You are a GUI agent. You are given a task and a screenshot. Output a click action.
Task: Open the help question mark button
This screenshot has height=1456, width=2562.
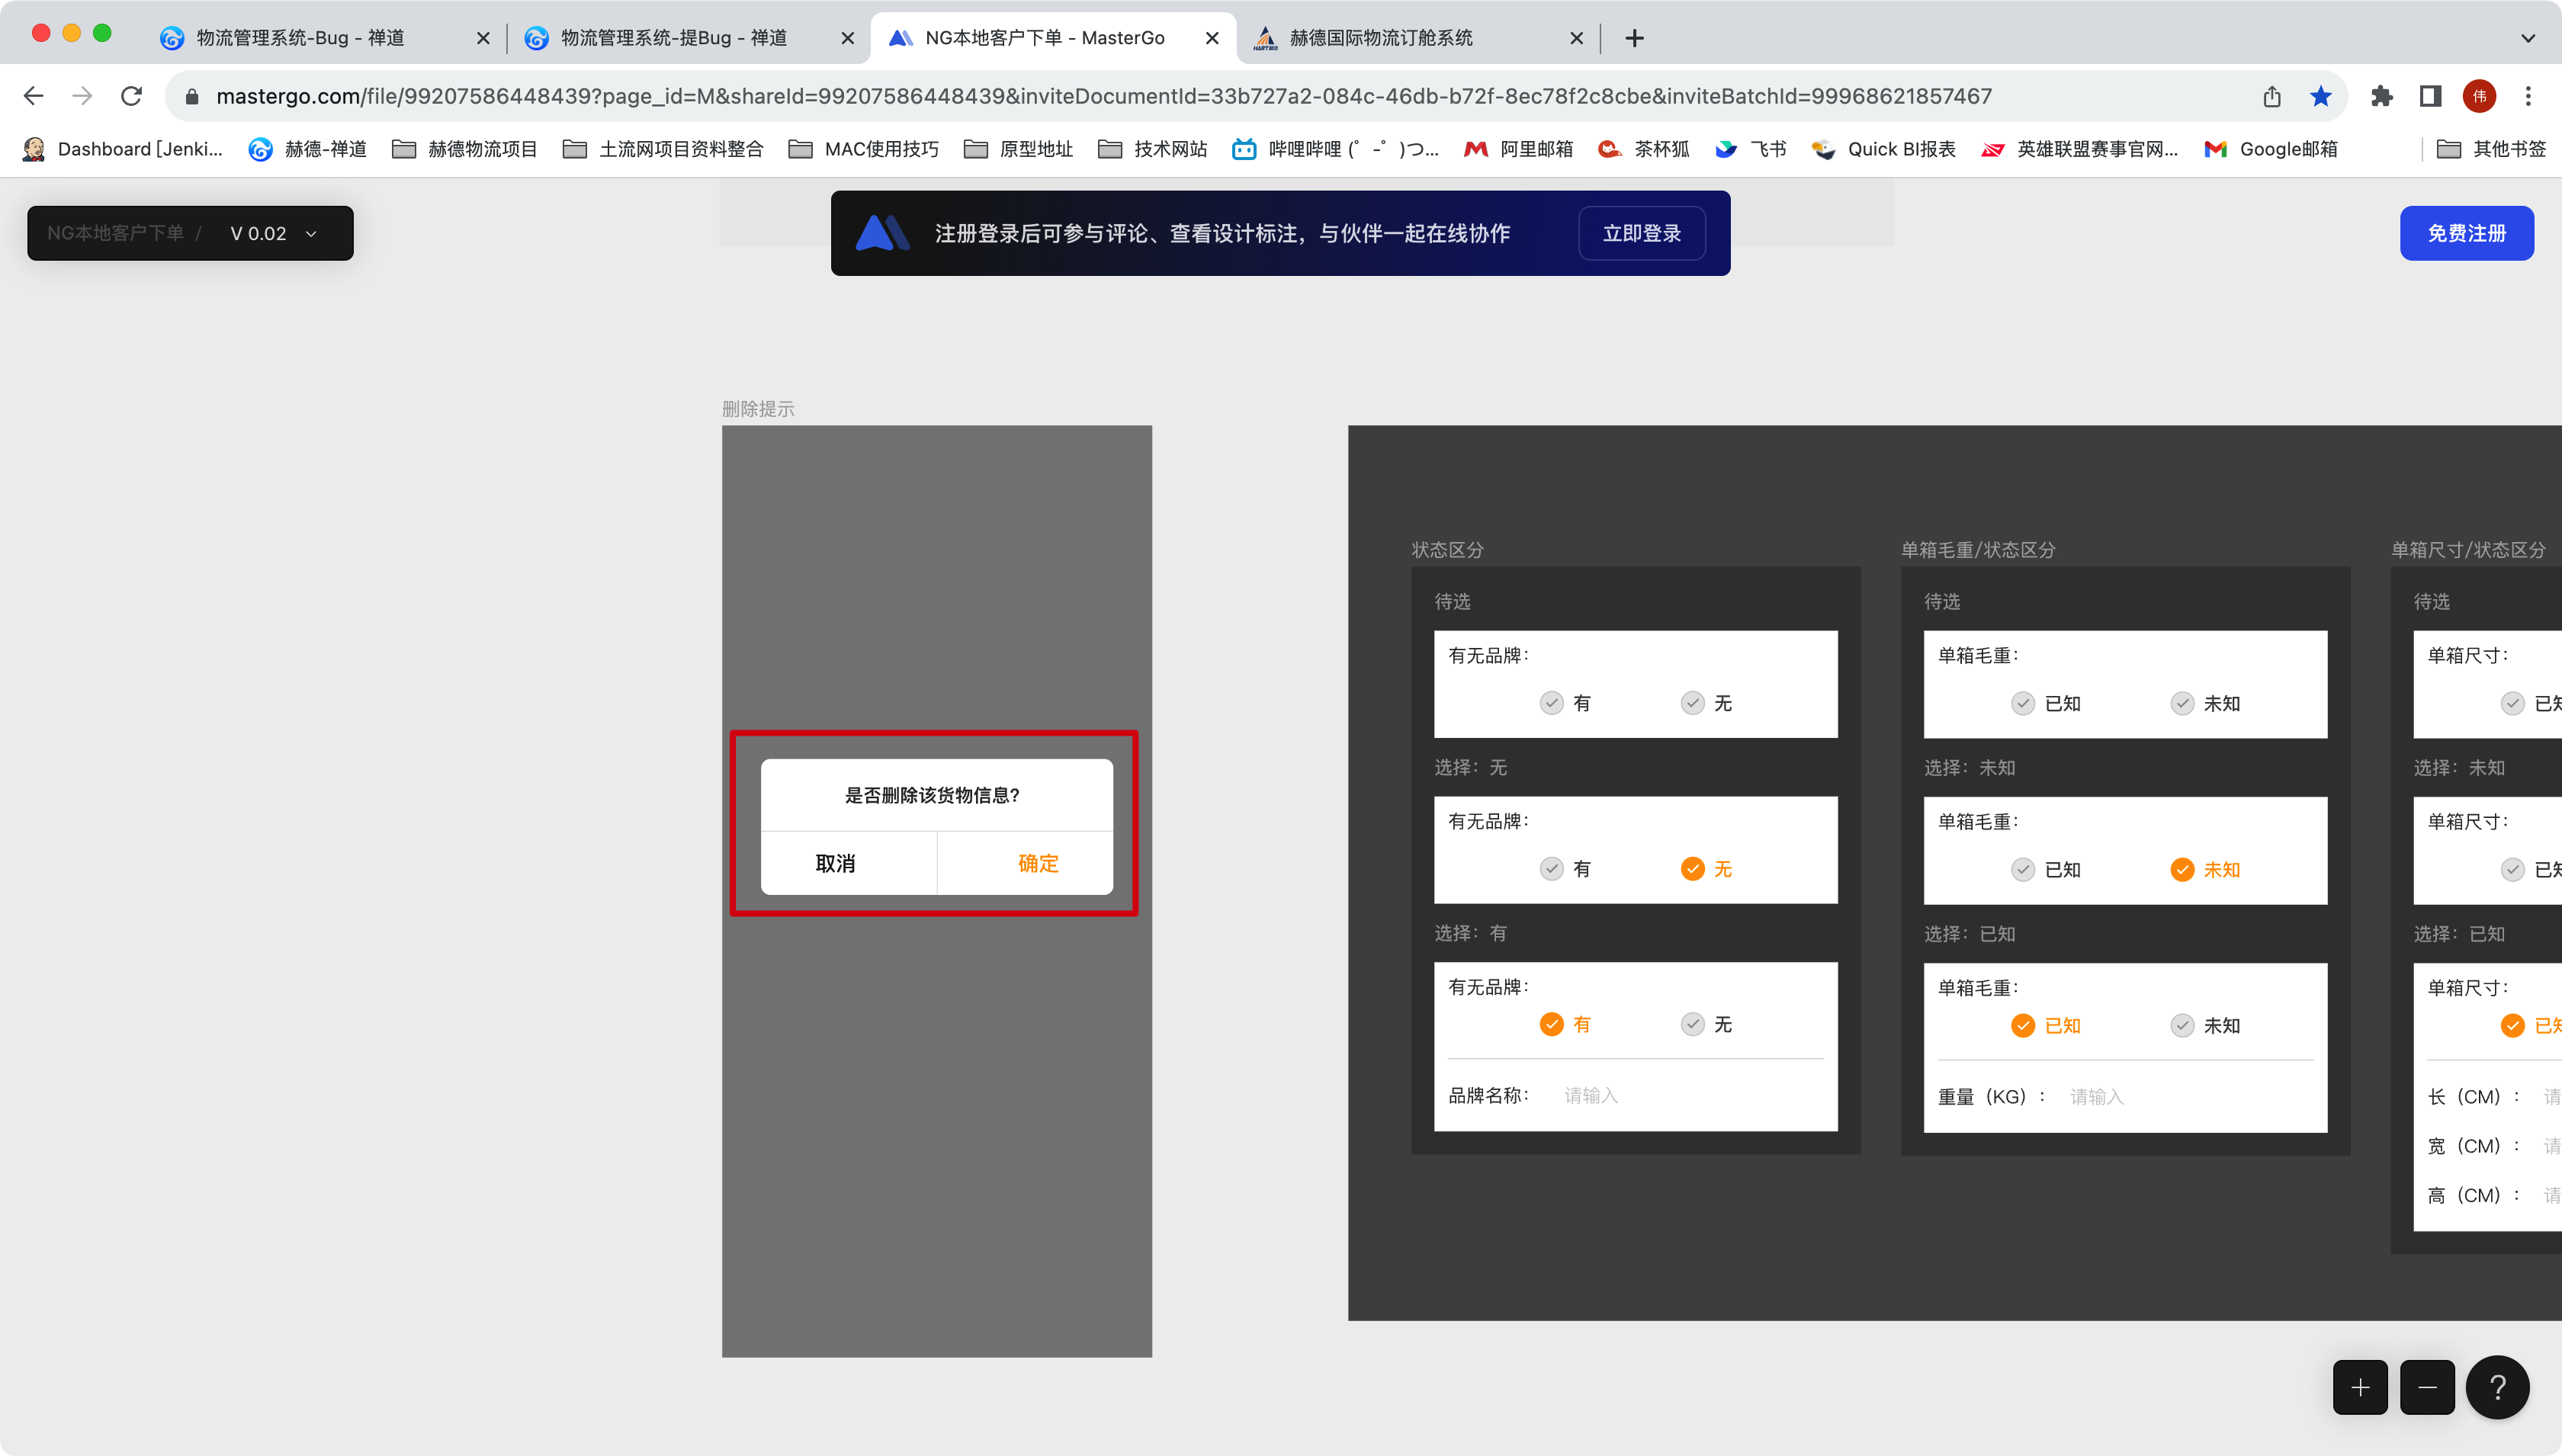coord(2497,1387)
